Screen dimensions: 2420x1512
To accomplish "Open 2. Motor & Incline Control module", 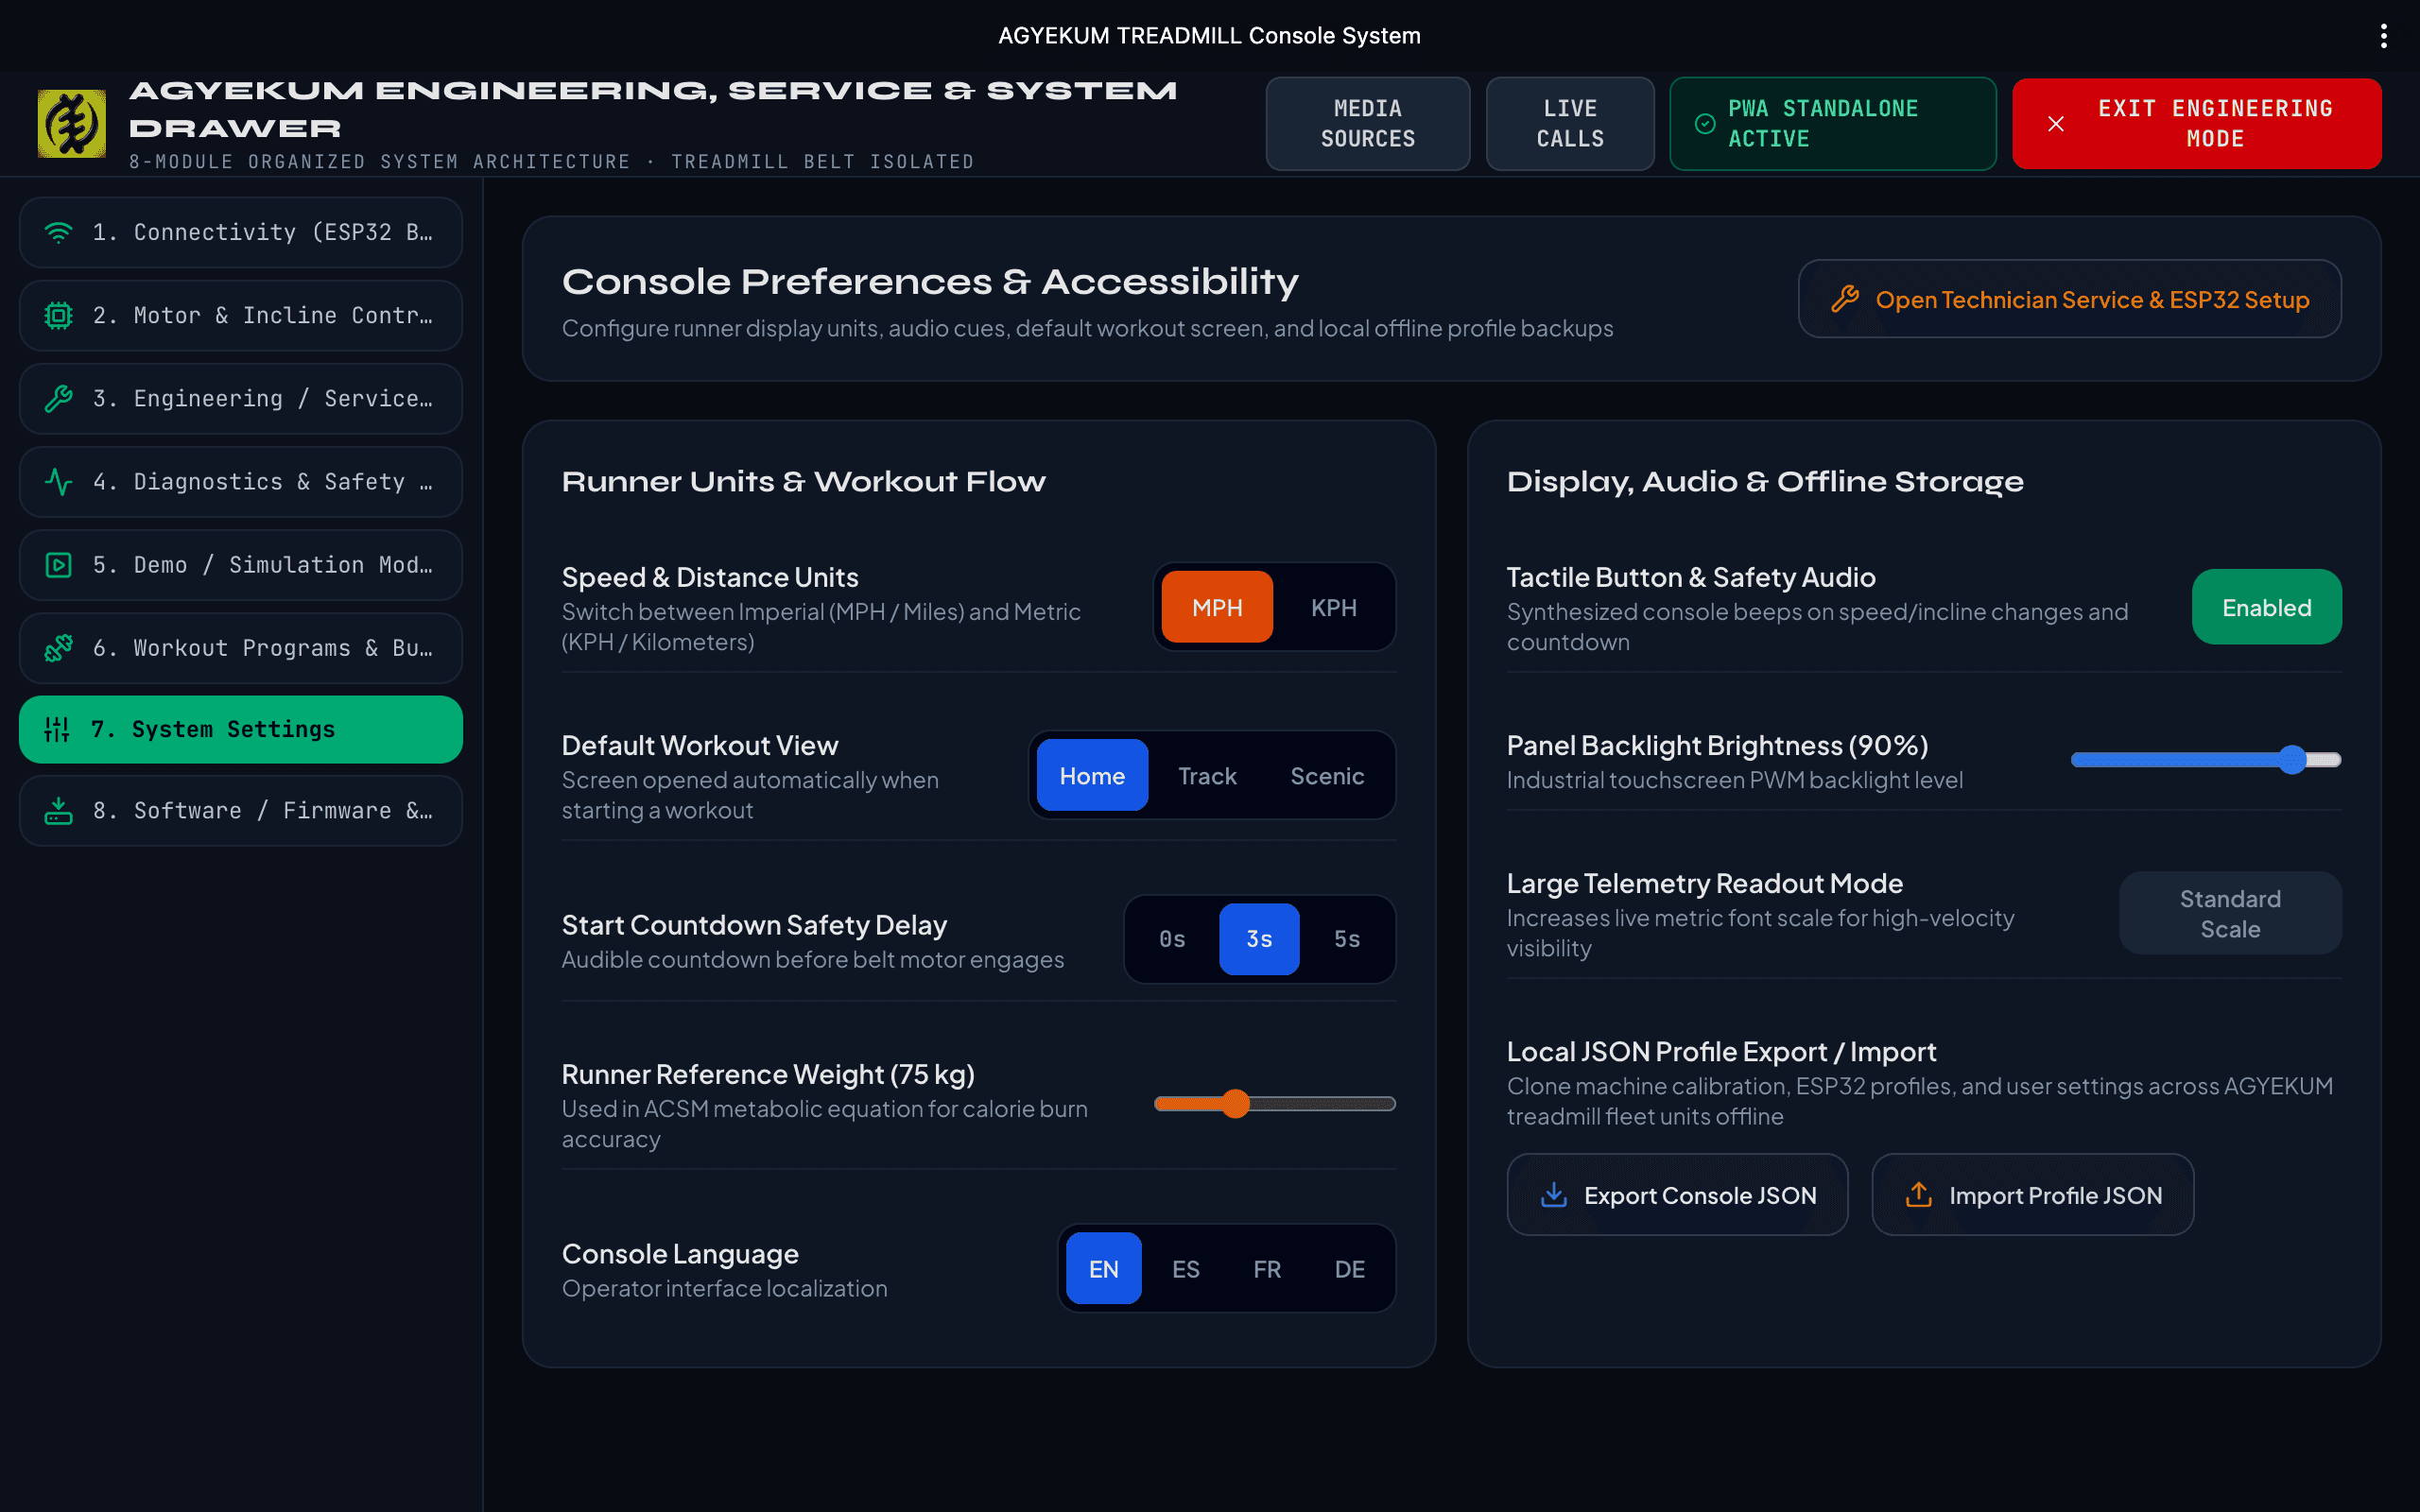I will [241, 316].
